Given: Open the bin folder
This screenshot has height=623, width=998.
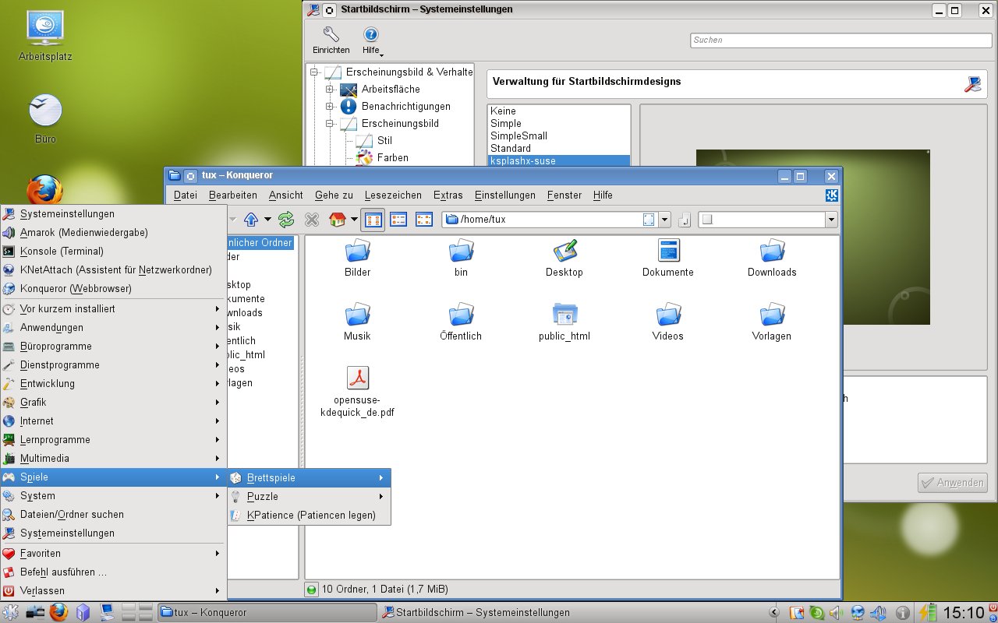Looking at the screenshot, I should click(461, 259).
